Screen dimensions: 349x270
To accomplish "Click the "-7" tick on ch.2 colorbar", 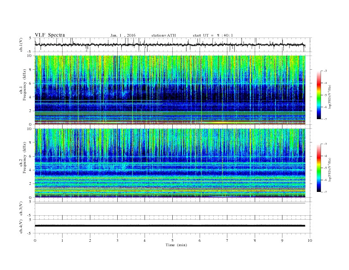I will click(325, 192).
